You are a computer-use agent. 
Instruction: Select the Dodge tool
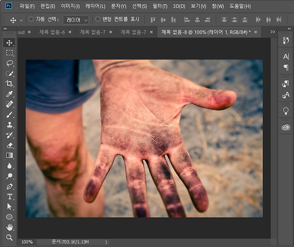9,176
